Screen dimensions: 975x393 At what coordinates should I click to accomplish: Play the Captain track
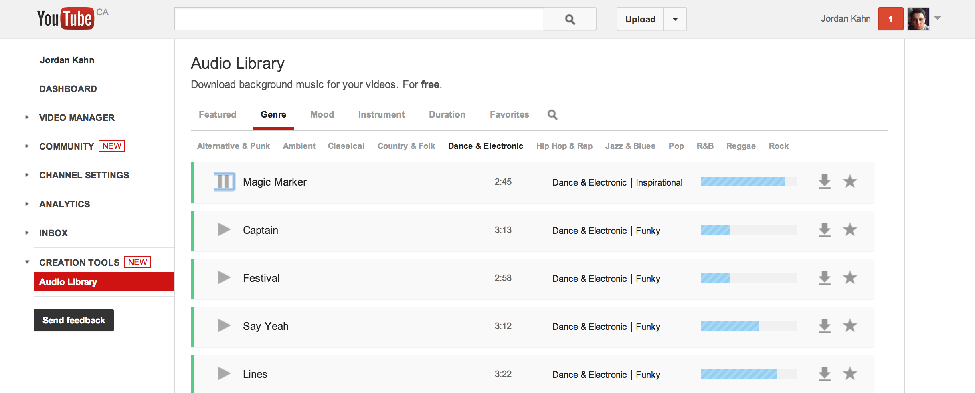(x=223, y=230)
